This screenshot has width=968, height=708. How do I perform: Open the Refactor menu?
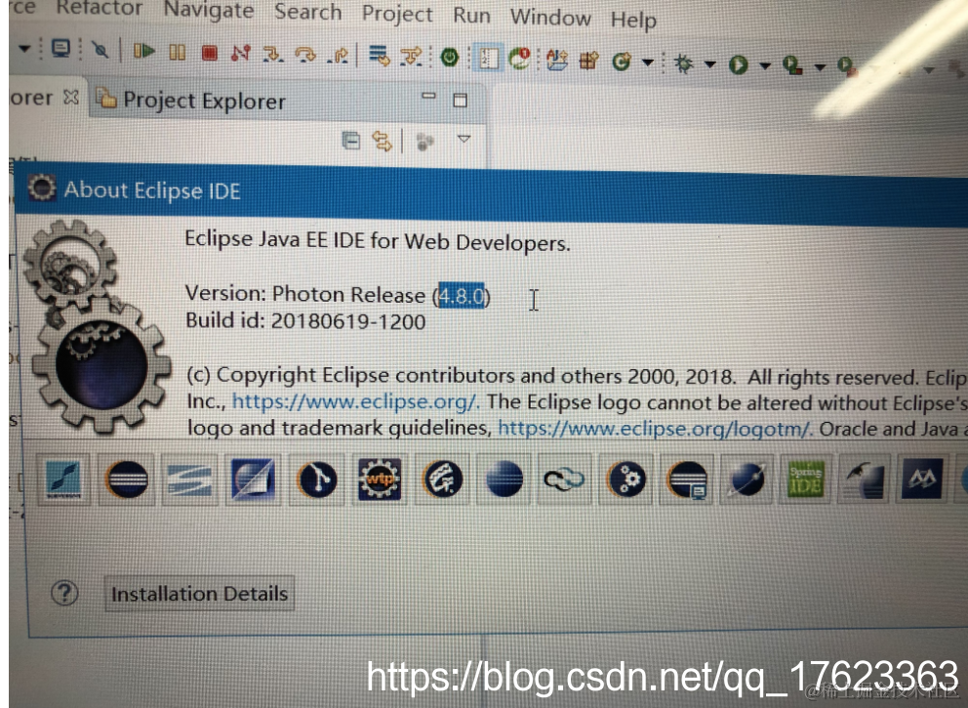coord(99,8)
